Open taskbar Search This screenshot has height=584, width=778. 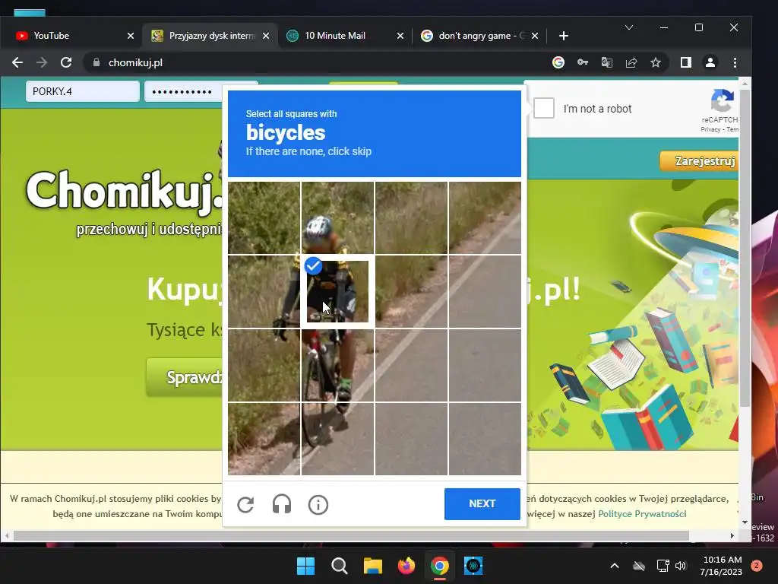pos(340,566)
